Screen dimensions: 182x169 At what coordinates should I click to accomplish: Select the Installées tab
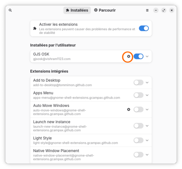(77, 10)
